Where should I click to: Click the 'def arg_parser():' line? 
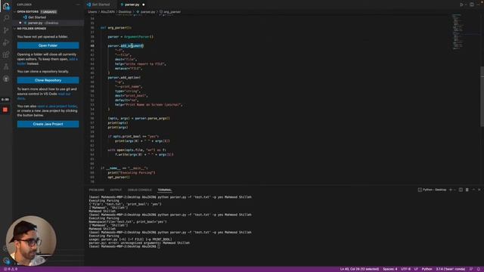click(x=116, y=28)
